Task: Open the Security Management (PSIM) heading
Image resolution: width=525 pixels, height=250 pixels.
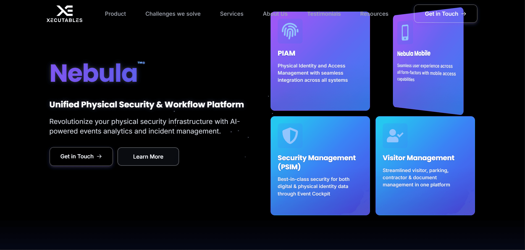Action: pyautogui.click(x=316, y=162)
